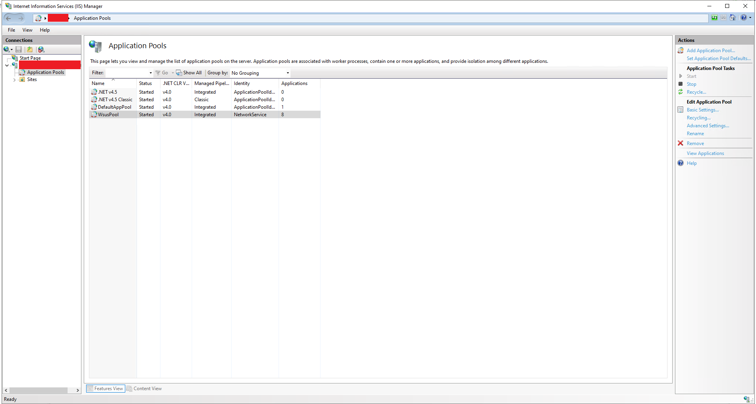756x404 pixels.
Task: Click the Connections horizontal scrollbar right arrow
Action: pyautogui.click(x=78, y=390)
